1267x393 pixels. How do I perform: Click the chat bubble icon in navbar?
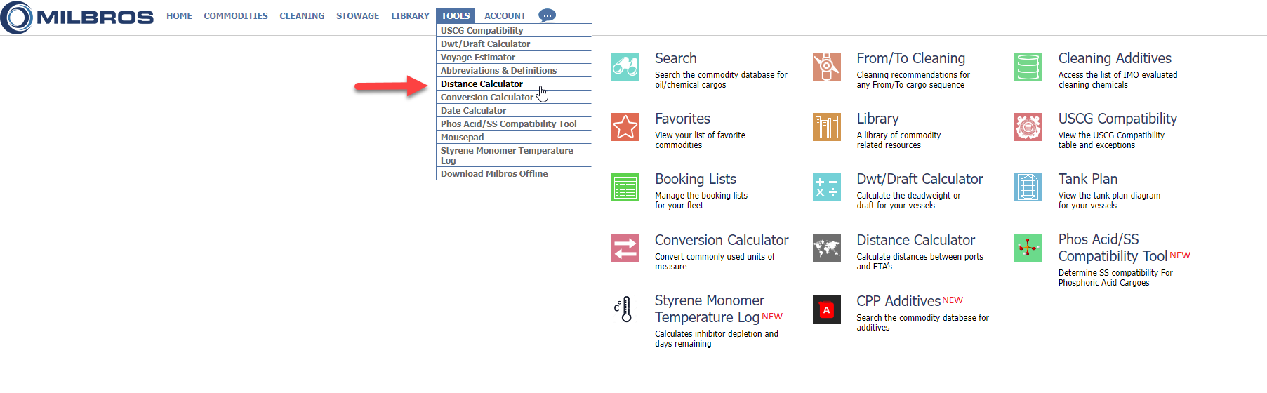547,15
